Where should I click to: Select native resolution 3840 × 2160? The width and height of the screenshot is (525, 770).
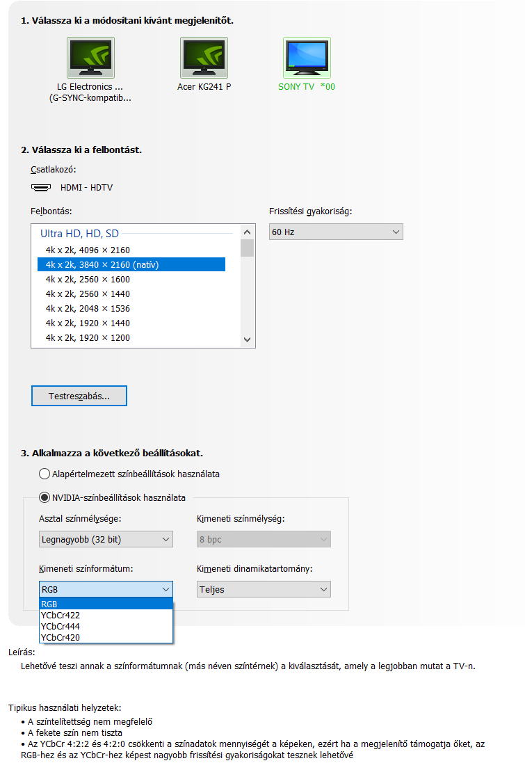point(131,265)
